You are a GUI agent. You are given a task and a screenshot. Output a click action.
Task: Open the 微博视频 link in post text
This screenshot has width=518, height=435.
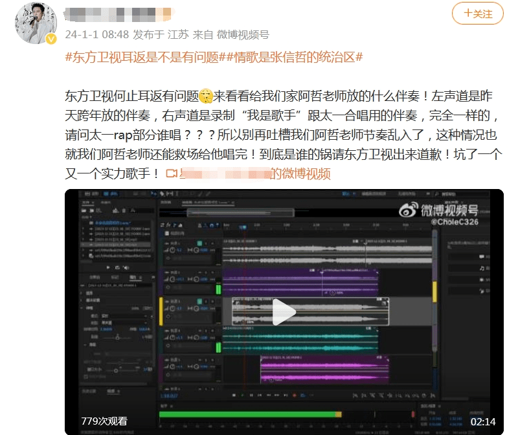[x=300, y=173]
